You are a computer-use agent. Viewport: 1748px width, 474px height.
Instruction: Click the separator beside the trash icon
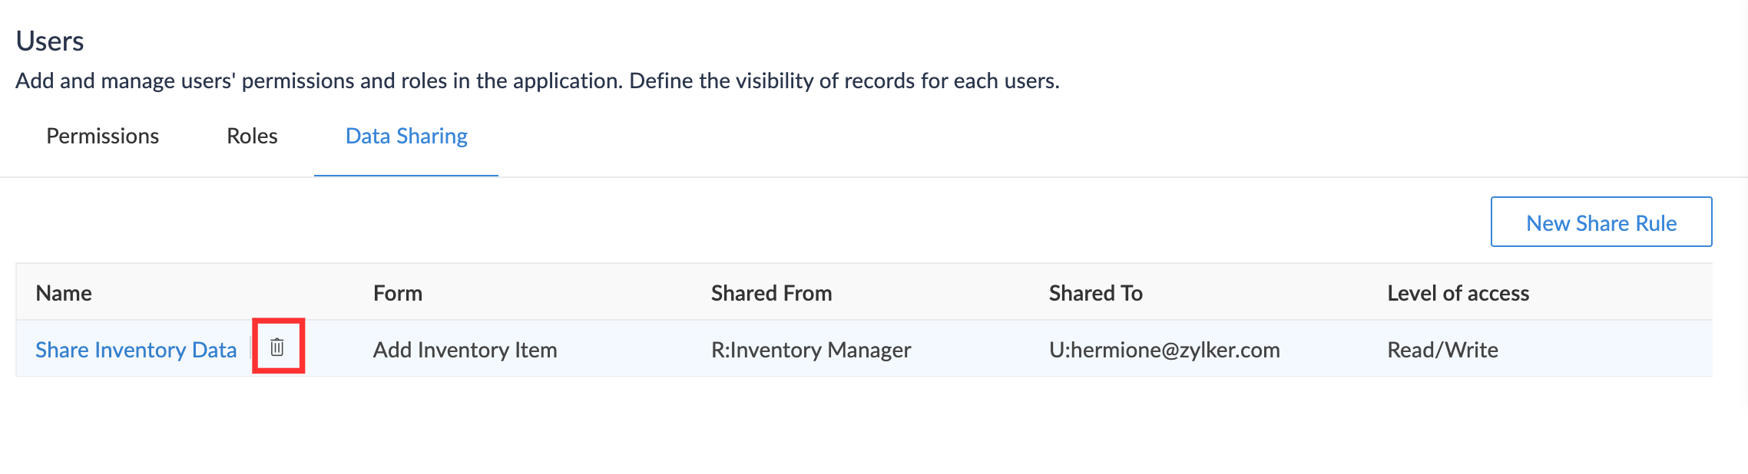(250, 349)
